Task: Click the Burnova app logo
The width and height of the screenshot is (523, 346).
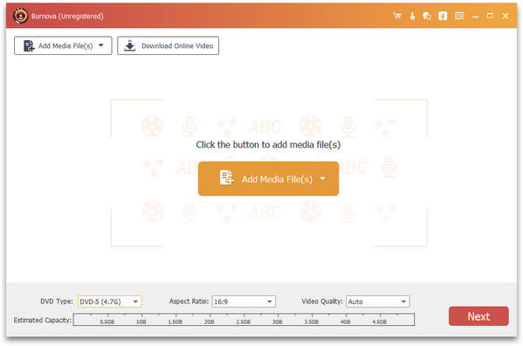Action: click(x=20, y=16)
